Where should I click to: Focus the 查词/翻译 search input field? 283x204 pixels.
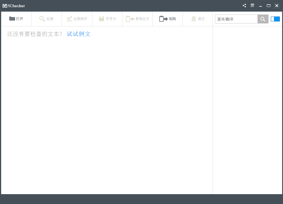tap(236, 19)
